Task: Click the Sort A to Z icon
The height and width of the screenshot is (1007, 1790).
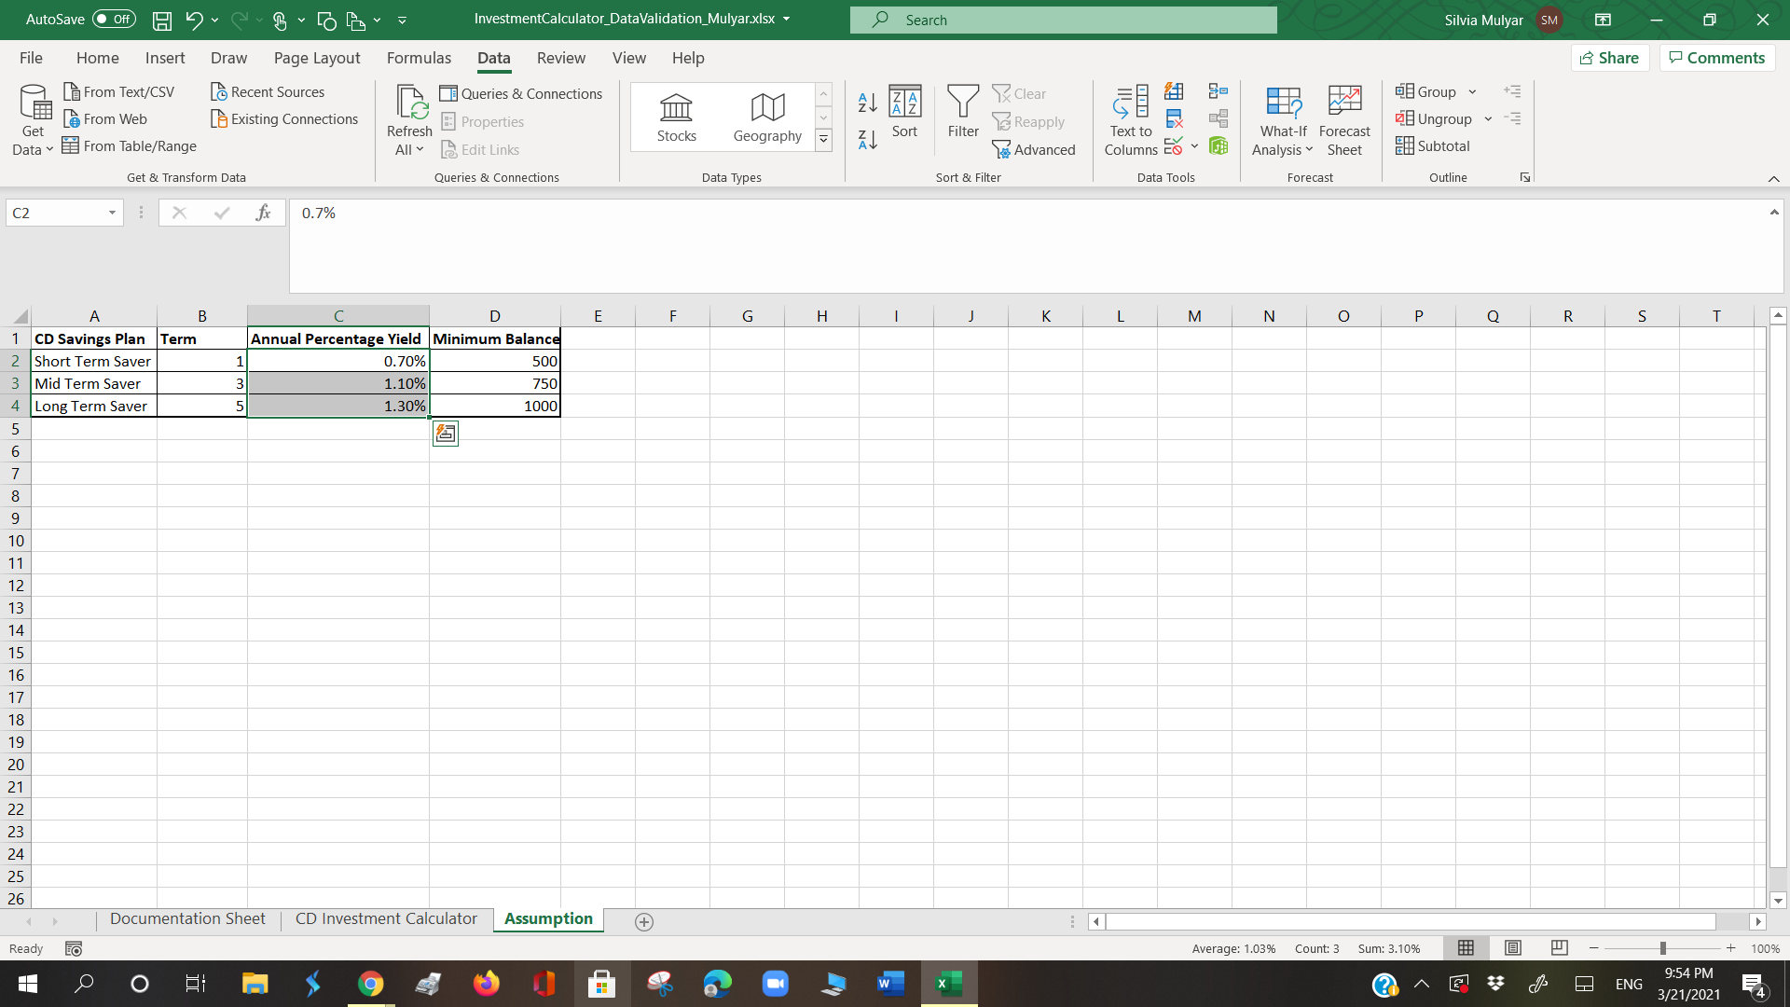Action: [x=867, y=102]
